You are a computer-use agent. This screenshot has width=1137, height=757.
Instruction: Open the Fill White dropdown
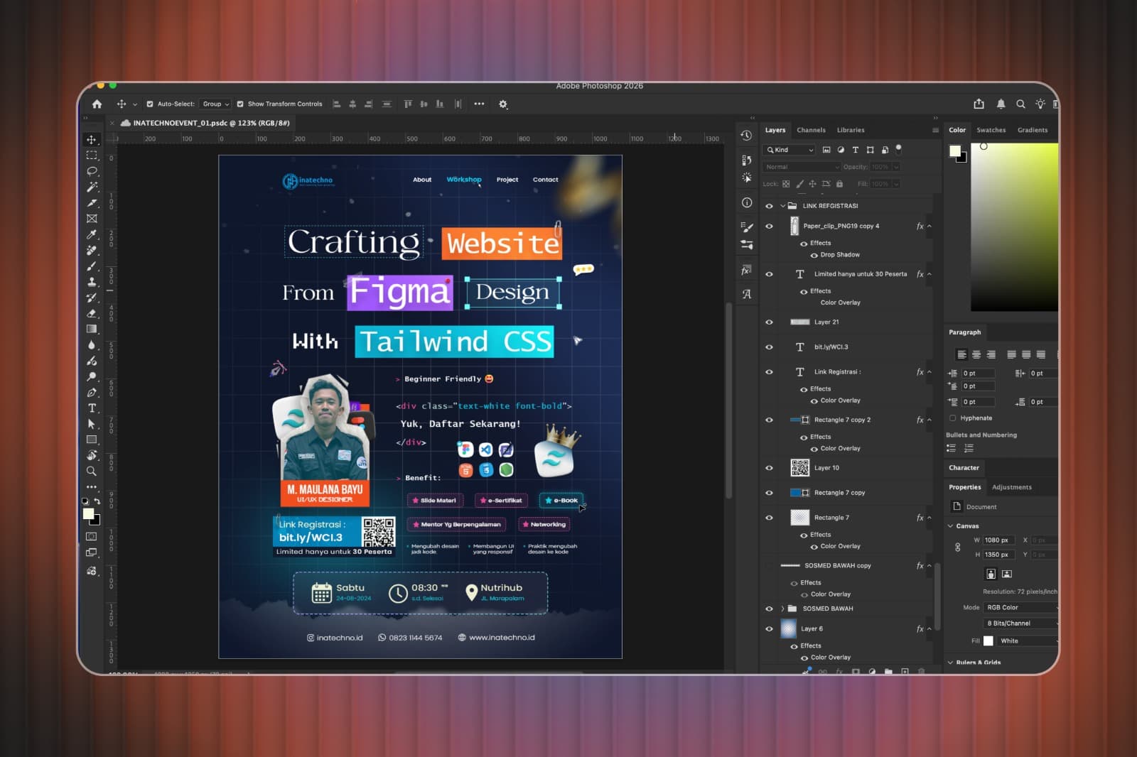point(1028,641)
